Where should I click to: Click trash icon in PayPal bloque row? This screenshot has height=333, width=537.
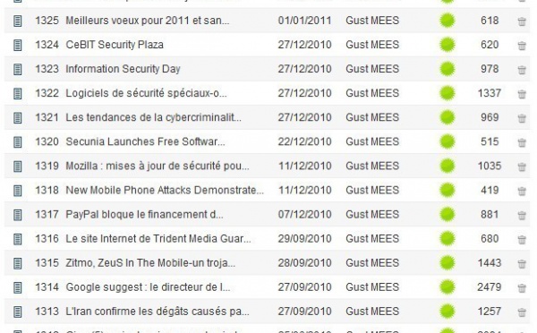pos(522,216)
